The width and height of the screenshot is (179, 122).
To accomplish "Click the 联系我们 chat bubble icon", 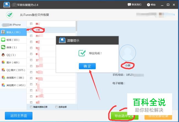I will 129,5.
